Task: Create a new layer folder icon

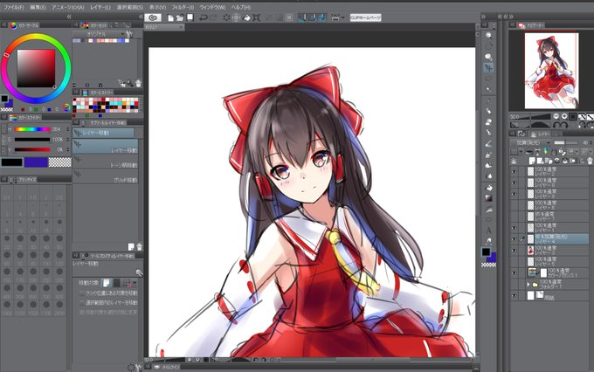Action: click(x=548, y=161)
